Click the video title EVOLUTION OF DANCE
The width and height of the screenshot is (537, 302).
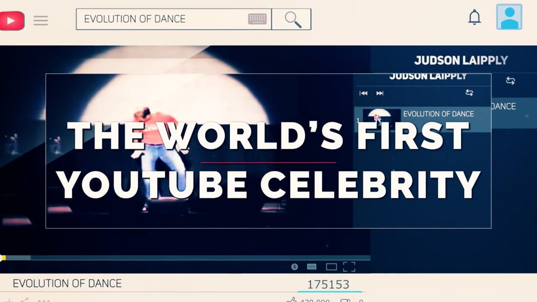[67, 284]
